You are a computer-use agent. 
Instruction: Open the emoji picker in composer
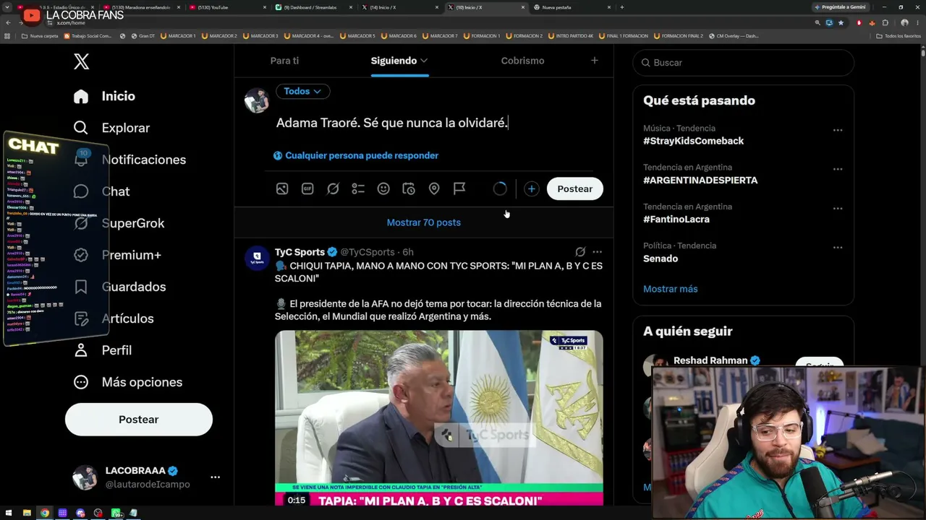(x=383, y=188)
